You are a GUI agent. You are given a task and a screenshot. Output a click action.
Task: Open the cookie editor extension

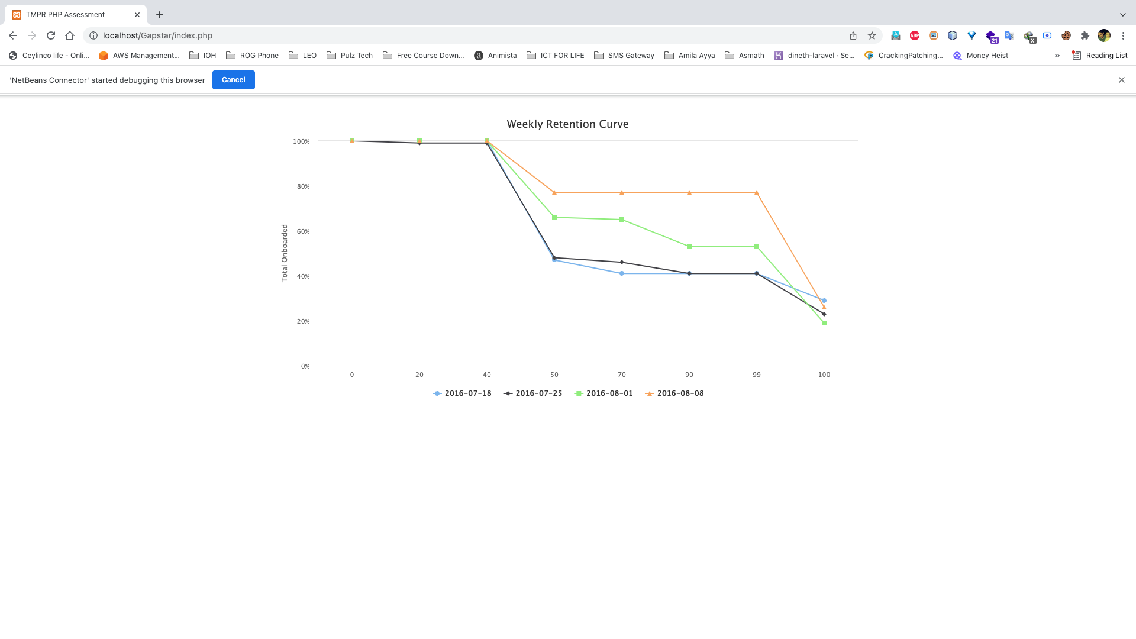(1067, 35)
